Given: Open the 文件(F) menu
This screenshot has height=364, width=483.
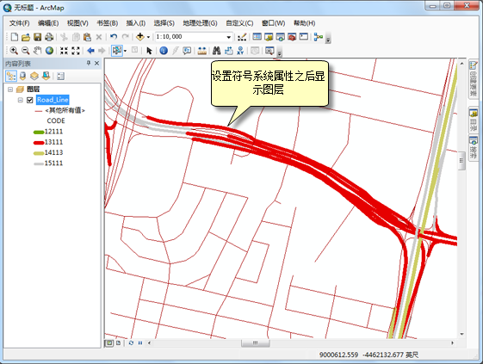Looking at the screenshot, I should (19, 23).
